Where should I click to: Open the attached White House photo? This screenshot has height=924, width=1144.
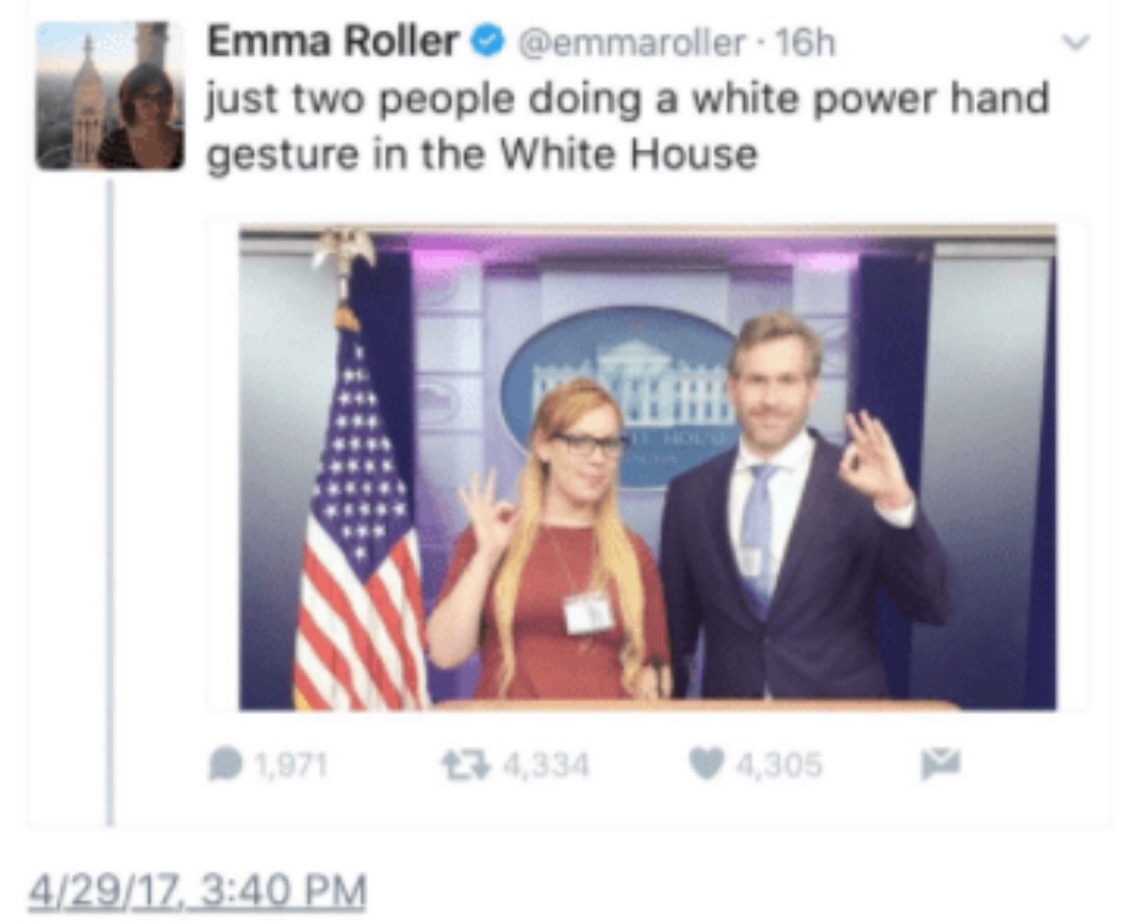(648, 468)
